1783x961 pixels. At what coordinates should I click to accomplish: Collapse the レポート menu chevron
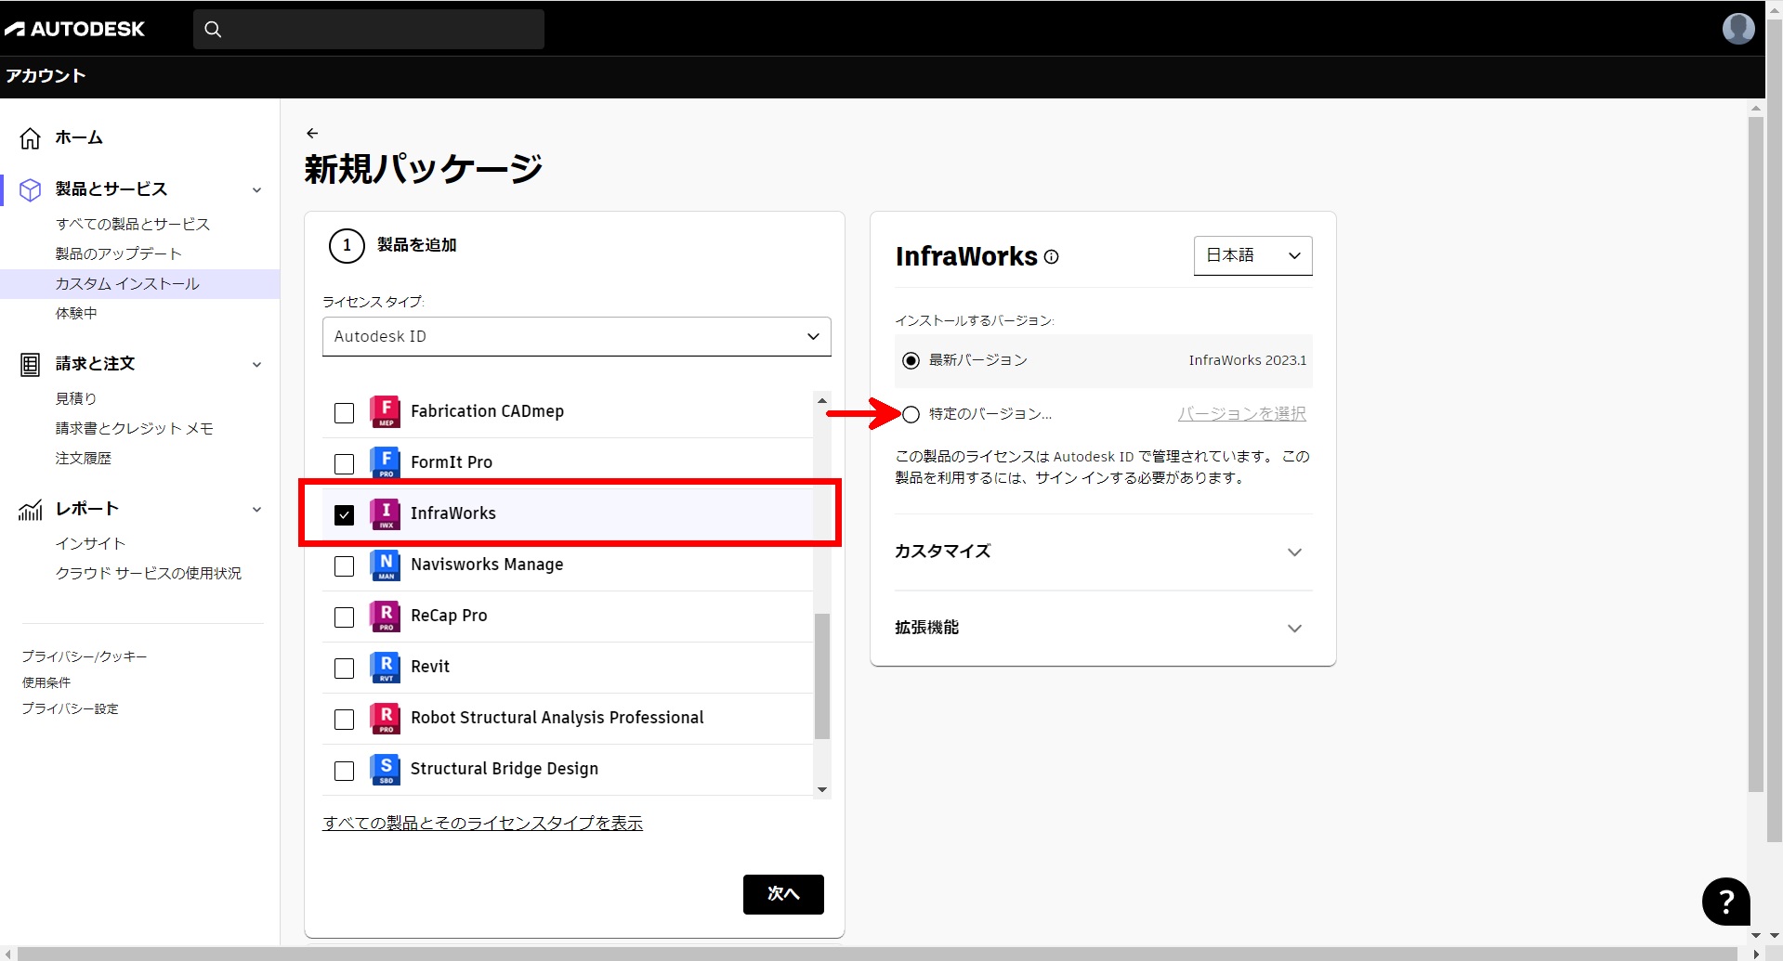click(257, 510)
